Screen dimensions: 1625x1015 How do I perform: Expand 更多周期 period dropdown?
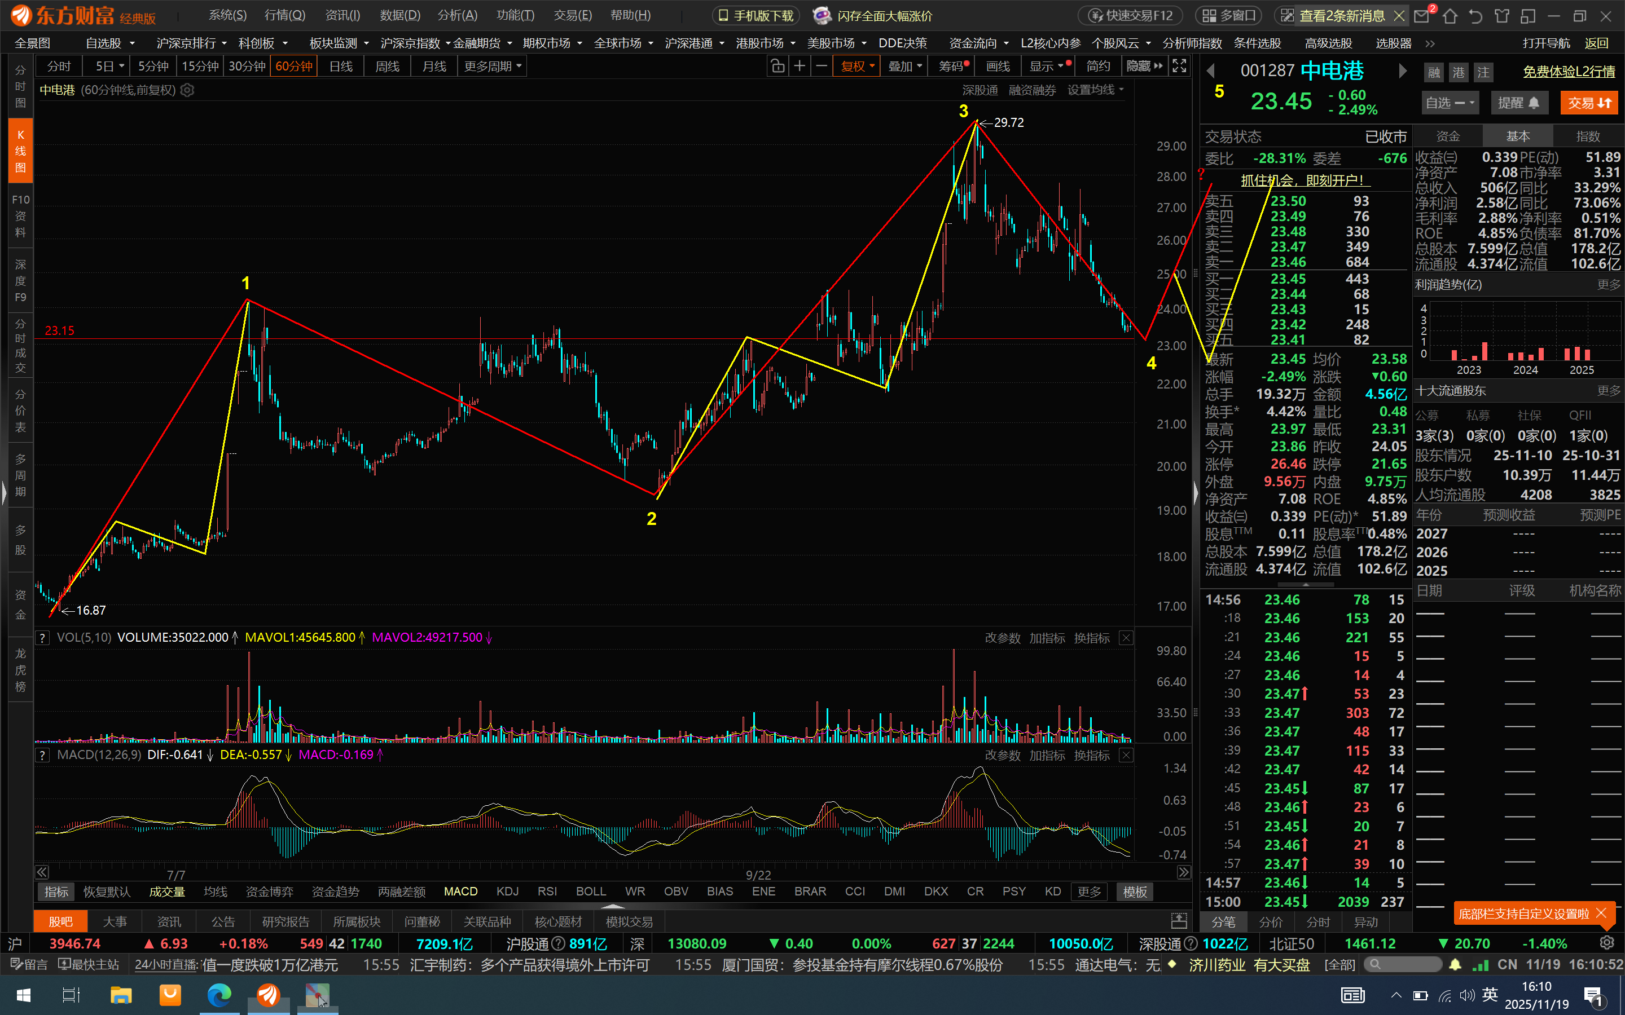point(492,66)
